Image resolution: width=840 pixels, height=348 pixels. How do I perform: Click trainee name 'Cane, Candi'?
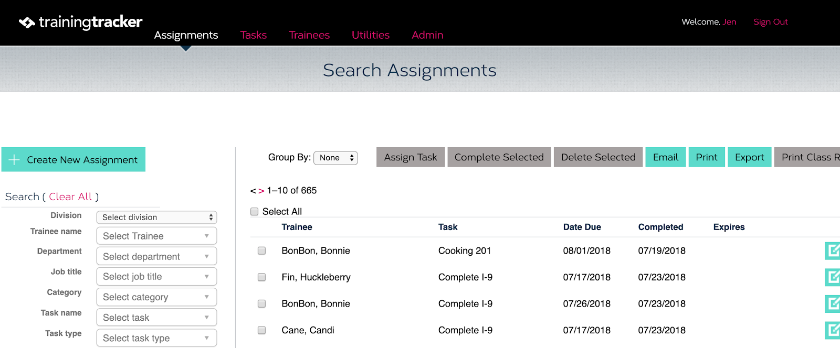coord(308,330)
